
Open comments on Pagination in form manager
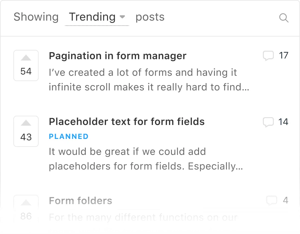(x=268, y=56)
